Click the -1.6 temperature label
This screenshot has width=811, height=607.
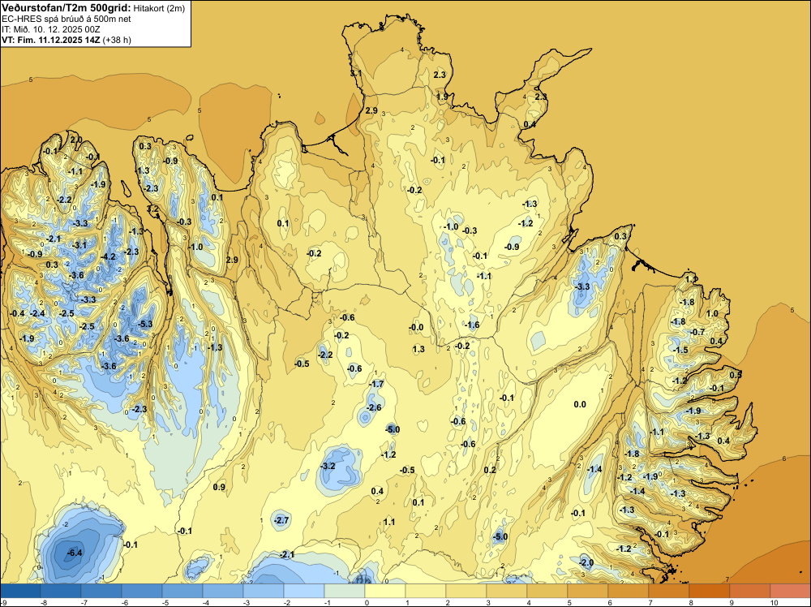472,325
